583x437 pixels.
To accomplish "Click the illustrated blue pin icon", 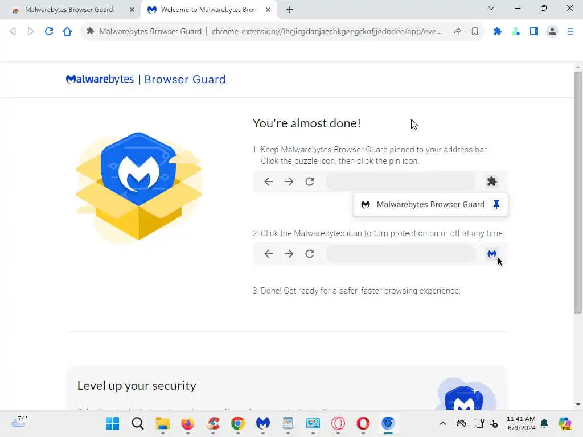I will coord(496,204).
